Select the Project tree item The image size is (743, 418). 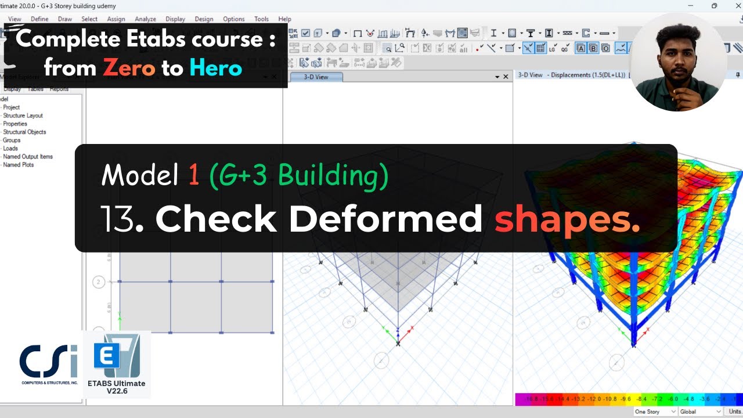12,107
